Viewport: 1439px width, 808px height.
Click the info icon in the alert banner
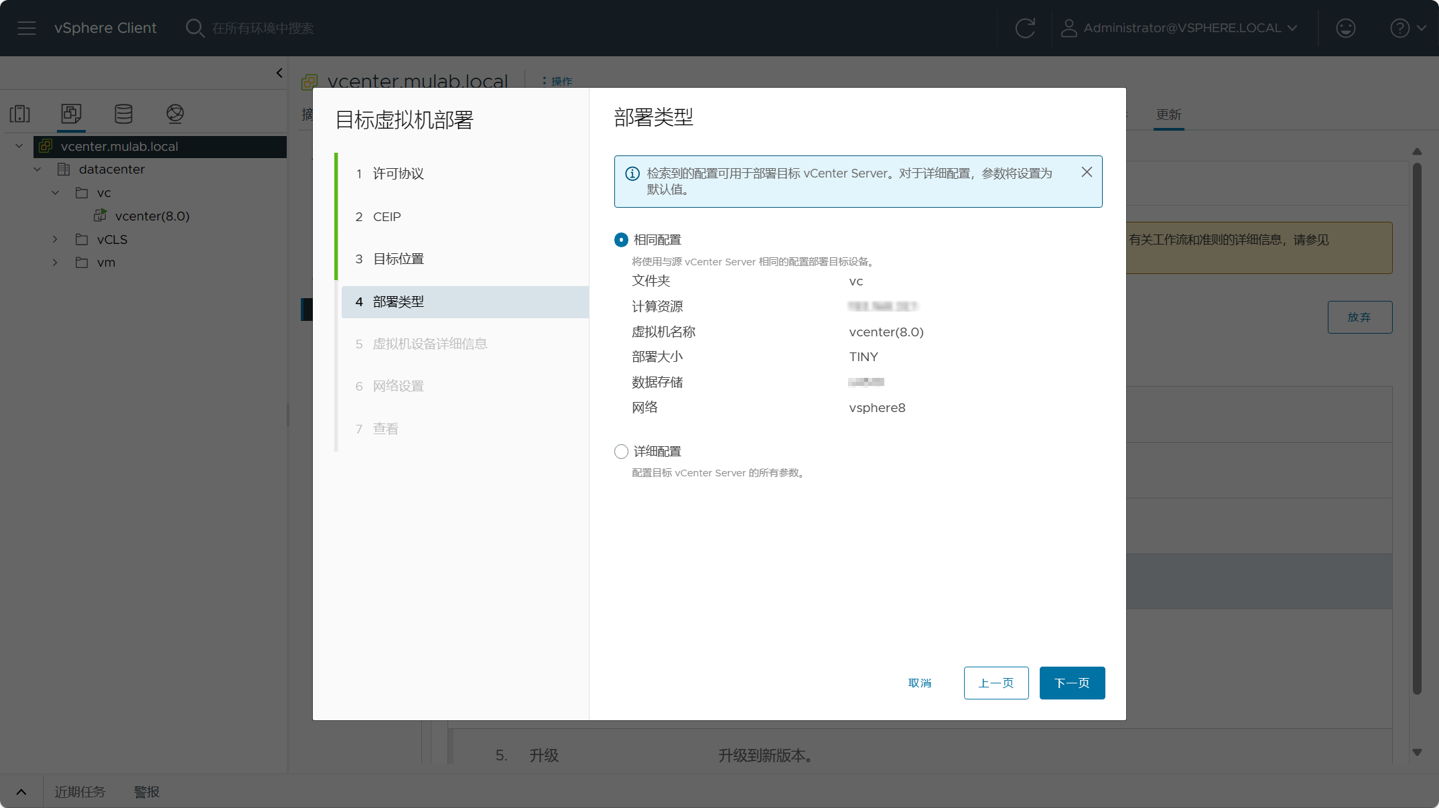pyautogui.click(x=632, y=174)
